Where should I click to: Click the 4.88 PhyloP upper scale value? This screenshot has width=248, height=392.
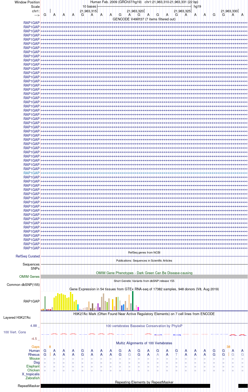[34, 326]
